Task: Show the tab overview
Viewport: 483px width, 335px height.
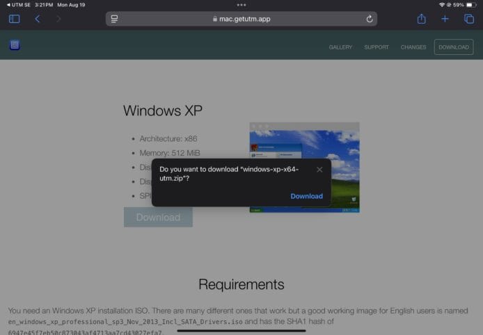Action: (x=468, y=19)
